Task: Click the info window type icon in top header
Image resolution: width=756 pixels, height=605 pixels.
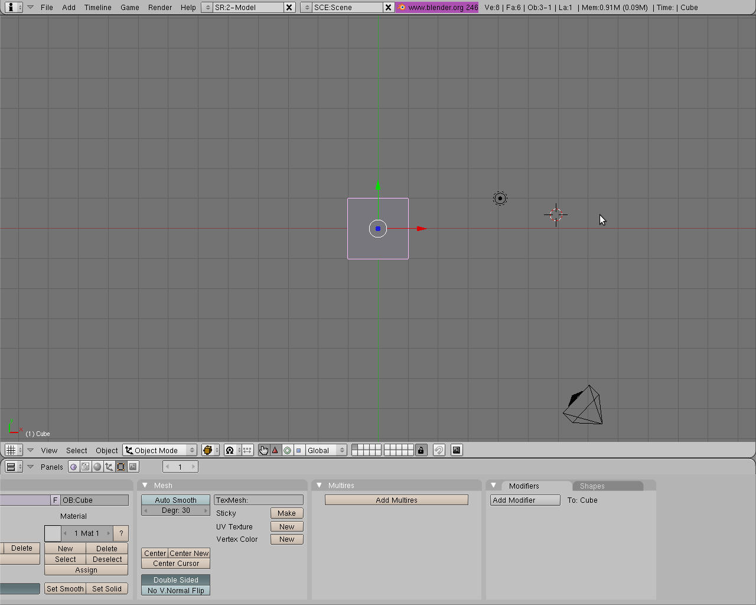Action: coord(14,7)
